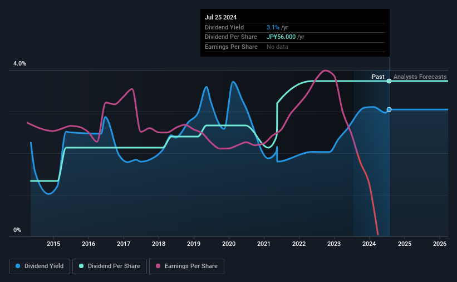Click the 2022 x-axis label
Image resolution: width=457 pixels, height=282 pixels.
pyautogui.click(x=299, y=244)
